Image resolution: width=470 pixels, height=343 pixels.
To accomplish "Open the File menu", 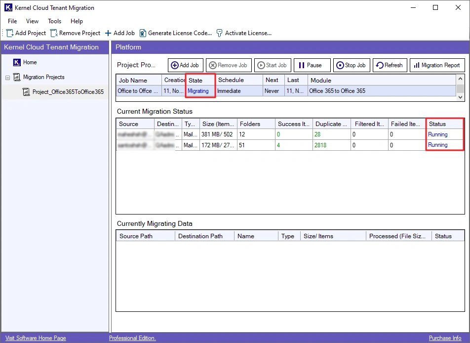I will pos(12,21).
